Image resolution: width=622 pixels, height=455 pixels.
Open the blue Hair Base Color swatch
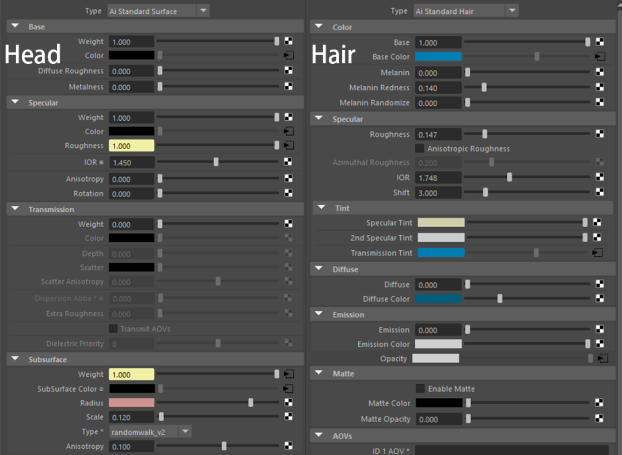pyautogui.click(x=438, y=57)
